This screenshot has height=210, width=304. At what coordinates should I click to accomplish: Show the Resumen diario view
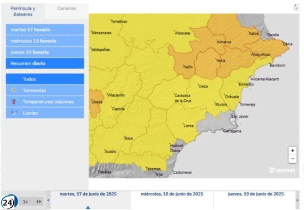(45, 63)
